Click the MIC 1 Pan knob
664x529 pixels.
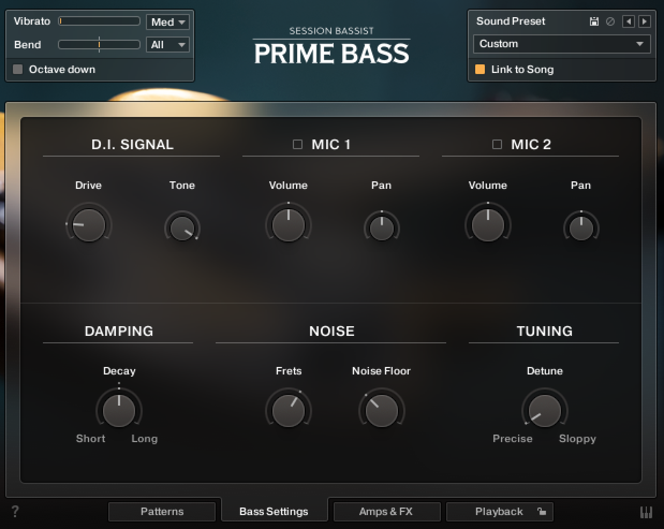point(382,227)
